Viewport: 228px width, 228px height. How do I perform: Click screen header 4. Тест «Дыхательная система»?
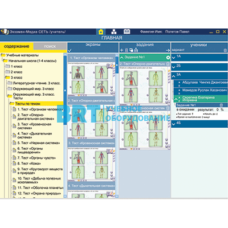click(x=91, y=186)
